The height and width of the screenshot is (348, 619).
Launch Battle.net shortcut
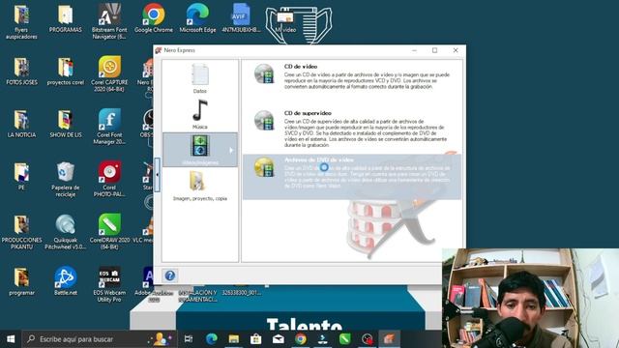(x=66, y=281)
